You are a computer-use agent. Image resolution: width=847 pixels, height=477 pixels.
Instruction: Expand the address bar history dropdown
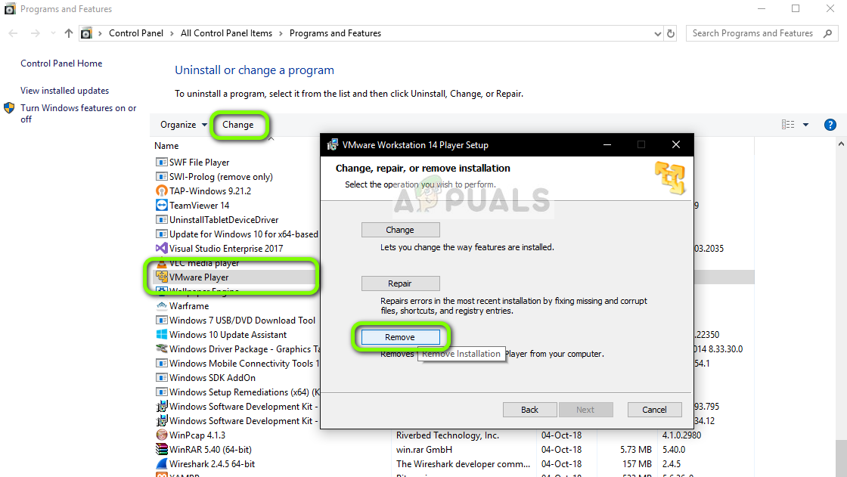[657, 33]
